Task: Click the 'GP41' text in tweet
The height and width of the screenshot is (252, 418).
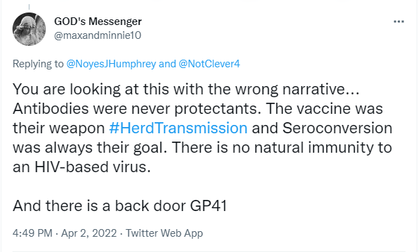Action: click(208, 206)
